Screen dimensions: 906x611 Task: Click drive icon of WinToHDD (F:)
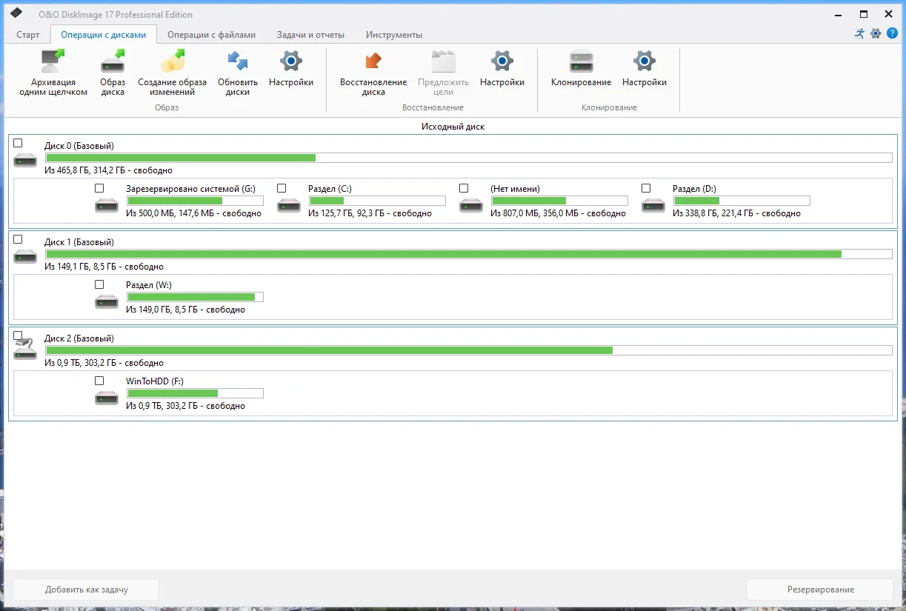[107, 397]
